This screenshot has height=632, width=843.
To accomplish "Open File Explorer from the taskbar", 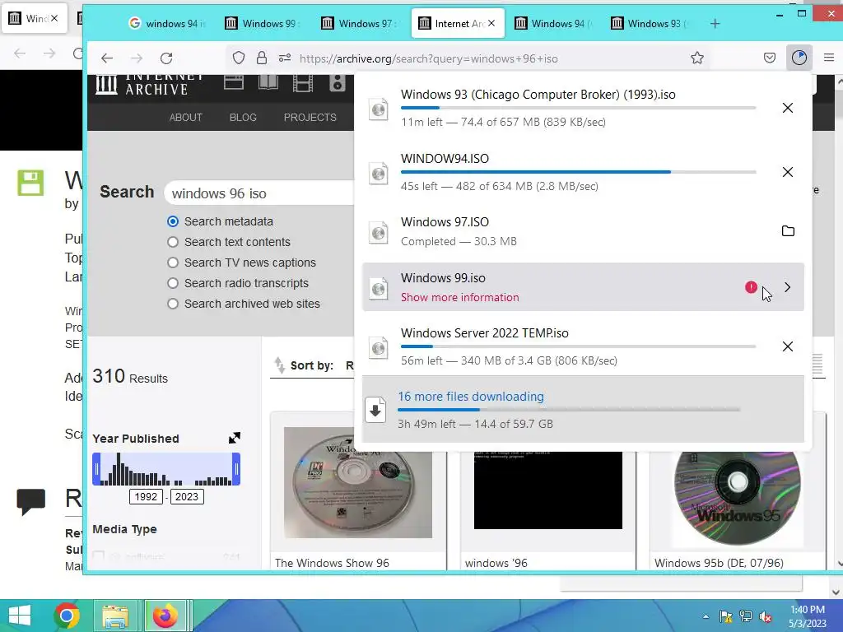I will (x=115, y=616).
